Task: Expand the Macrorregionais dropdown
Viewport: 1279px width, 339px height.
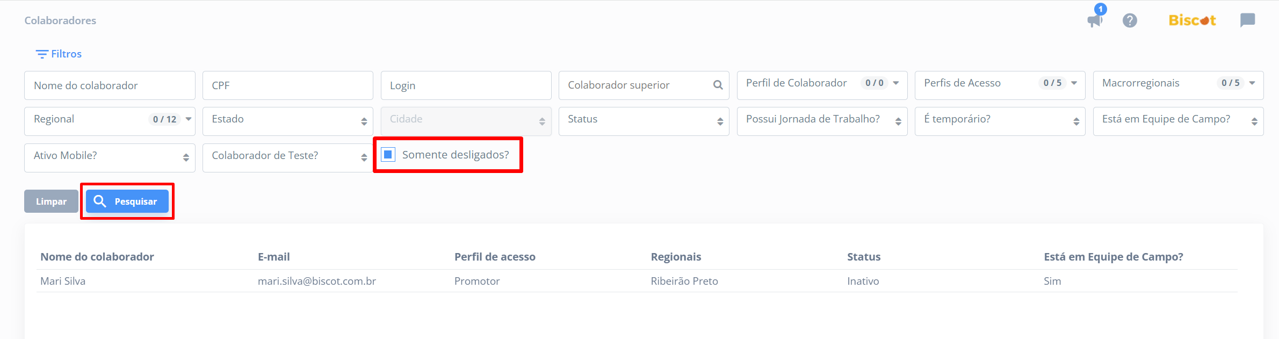Action: click(x=1178, y=84)
